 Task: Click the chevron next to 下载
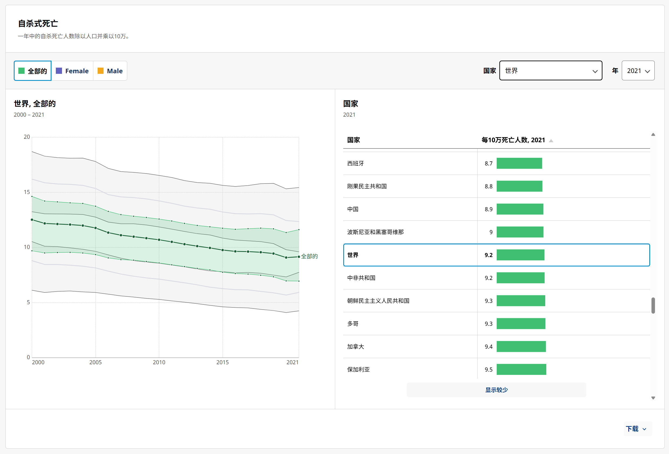point(644,429)
